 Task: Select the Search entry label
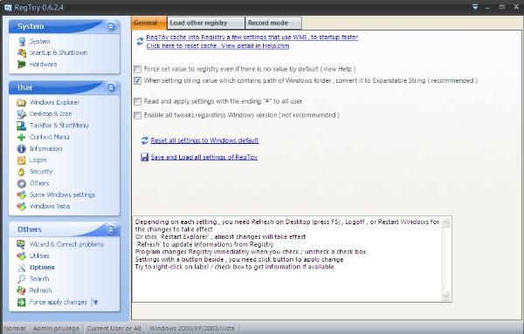pyautogui.click(x=39, y=279)
